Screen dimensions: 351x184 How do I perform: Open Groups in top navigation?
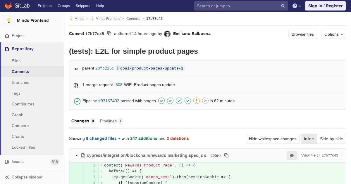tap(63, 6)
